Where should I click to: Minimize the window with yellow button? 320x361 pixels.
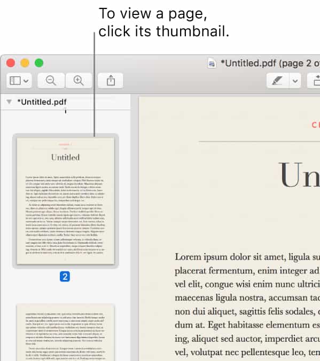25,63
